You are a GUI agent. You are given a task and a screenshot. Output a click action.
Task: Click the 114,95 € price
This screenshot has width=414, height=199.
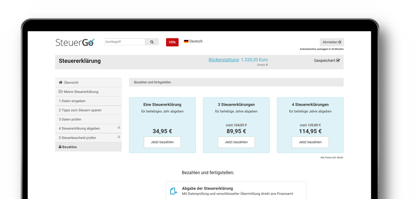310,131
